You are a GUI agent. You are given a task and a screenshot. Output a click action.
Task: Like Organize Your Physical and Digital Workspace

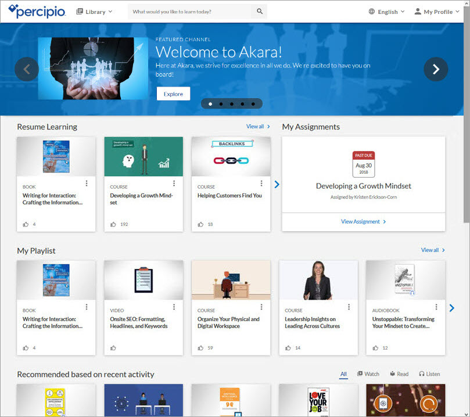pos(200,348)
